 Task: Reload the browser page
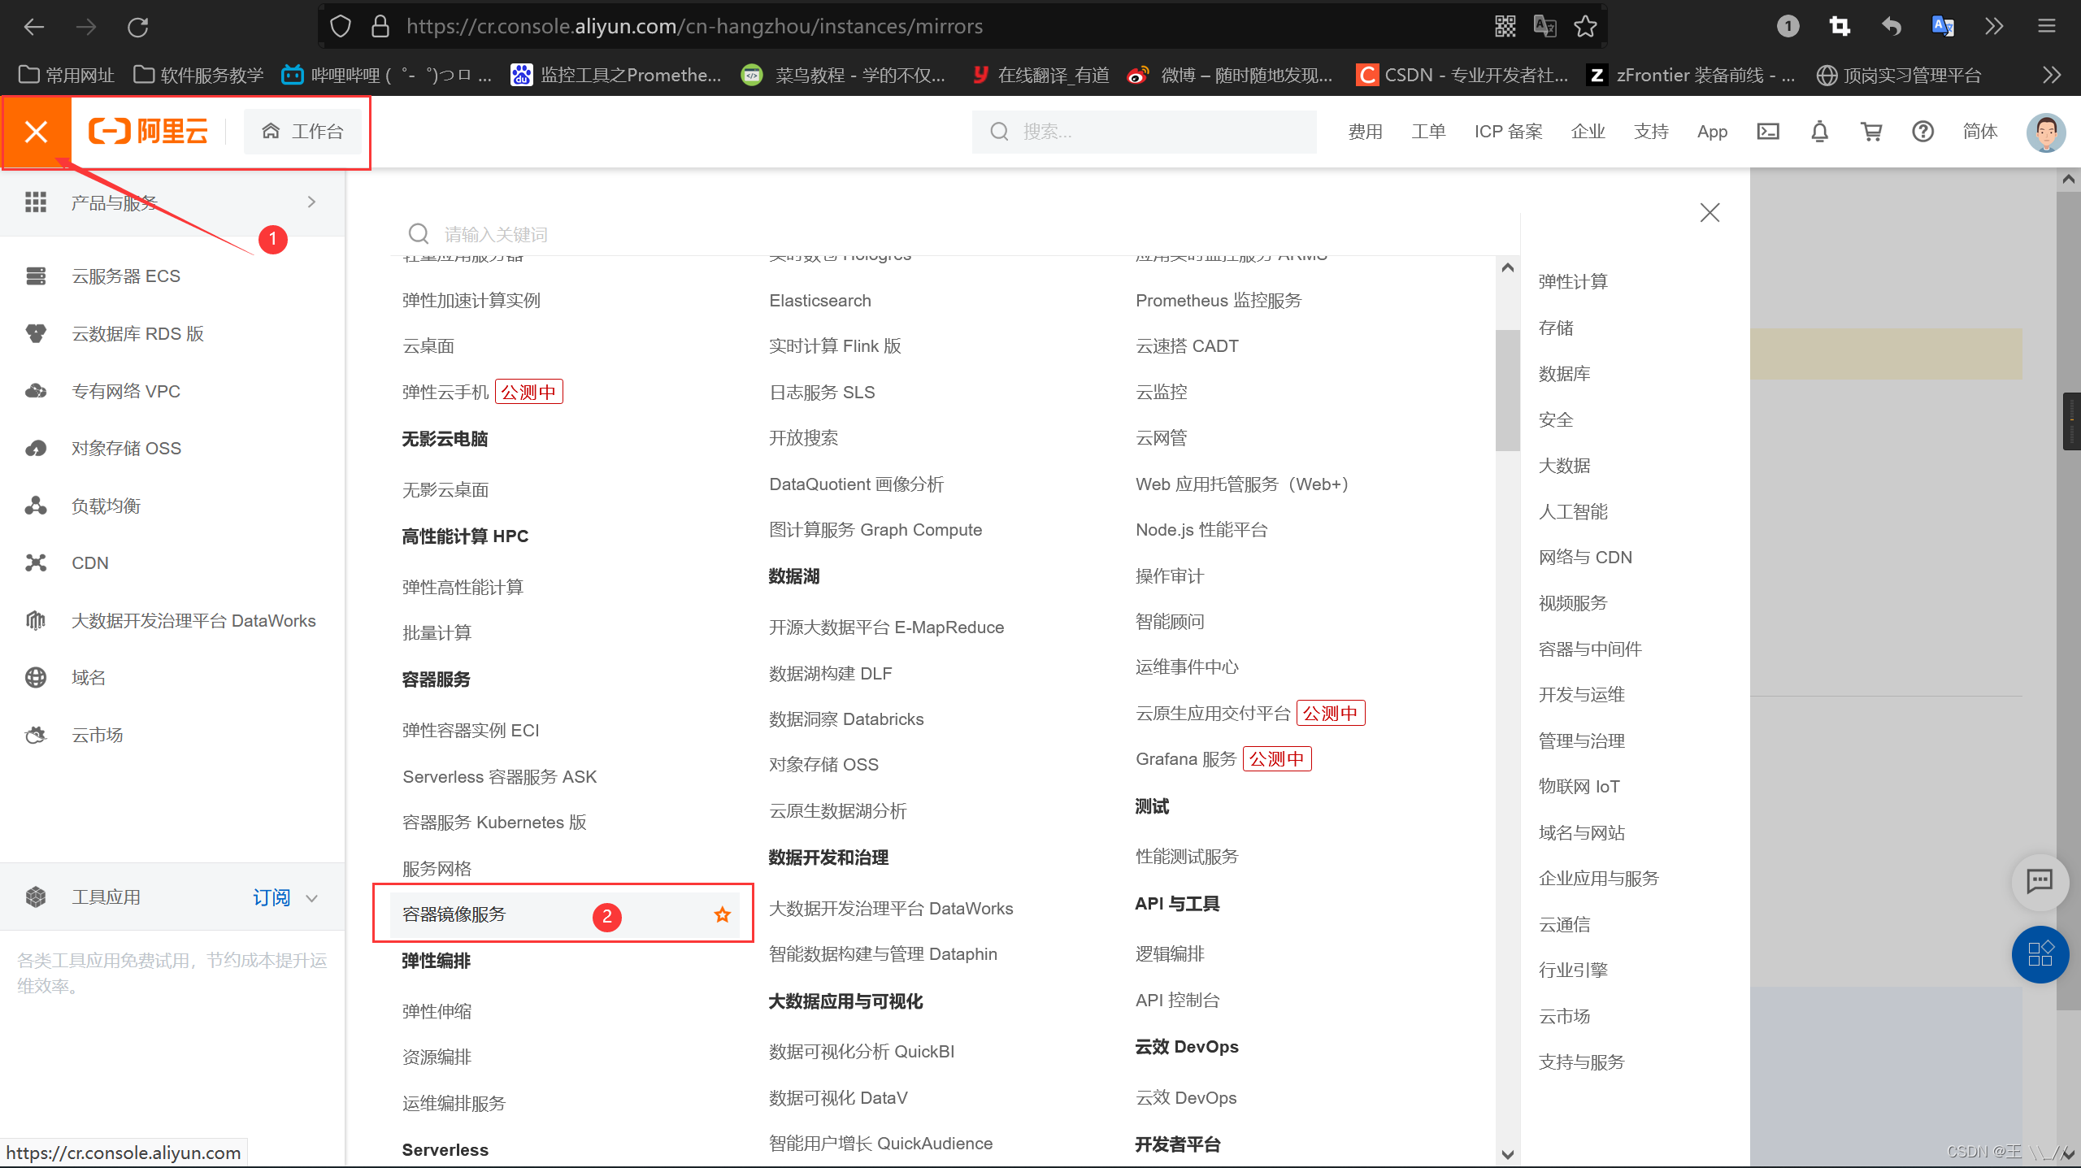pos(138,27)
